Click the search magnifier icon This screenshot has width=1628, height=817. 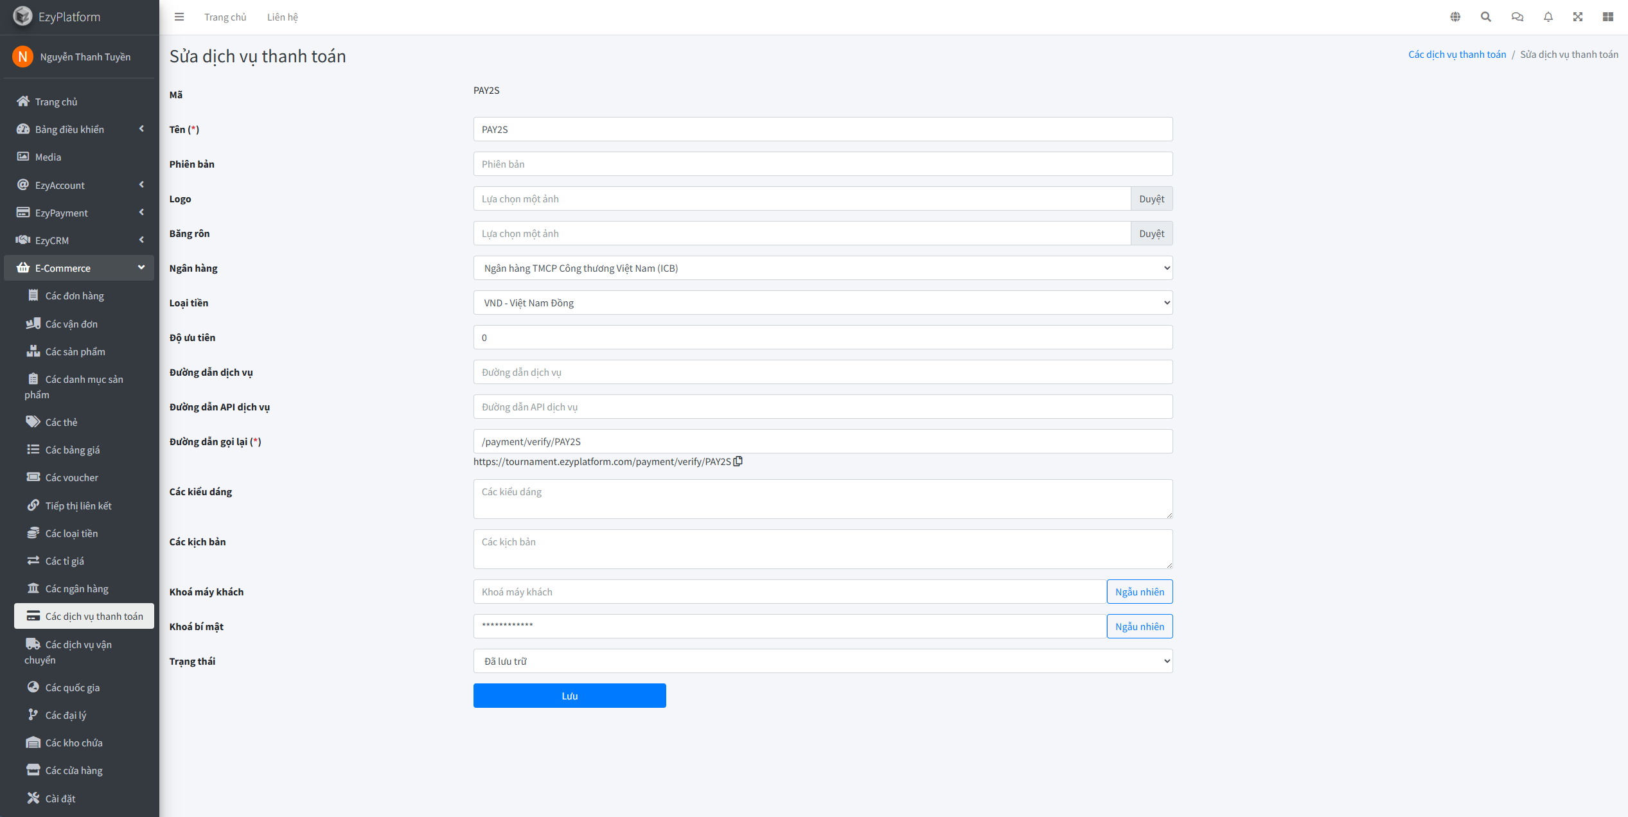coord(1486,17)
